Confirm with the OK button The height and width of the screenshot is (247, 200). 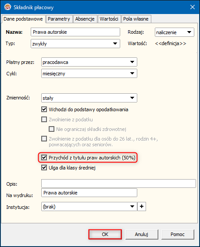pyautogui.click(x=105, y=234)
